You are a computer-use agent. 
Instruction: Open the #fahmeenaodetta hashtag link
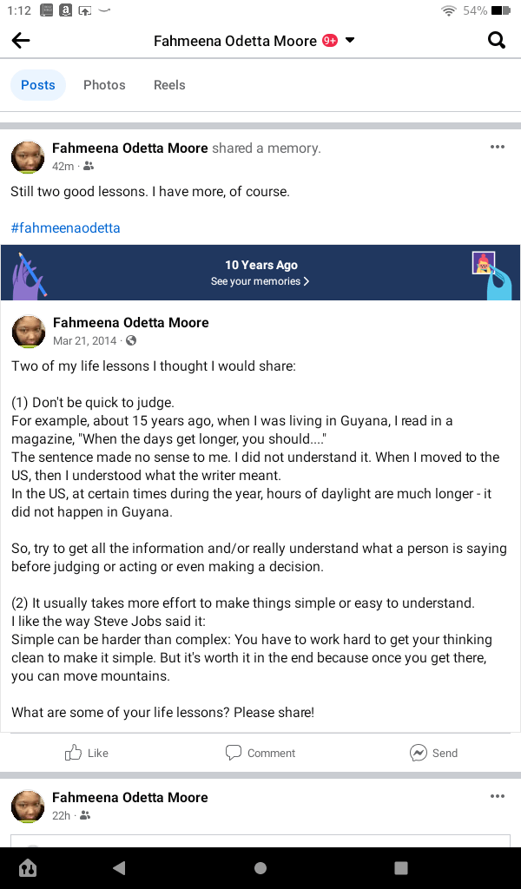(66, 228)
